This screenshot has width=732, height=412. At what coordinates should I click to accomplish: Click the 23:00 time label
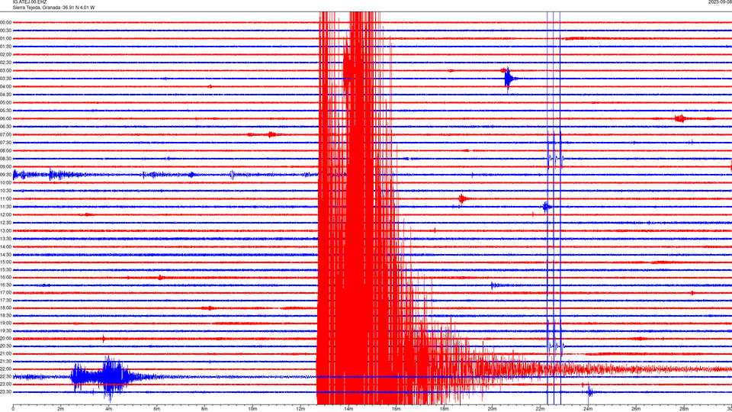click(x=5, y=385)
